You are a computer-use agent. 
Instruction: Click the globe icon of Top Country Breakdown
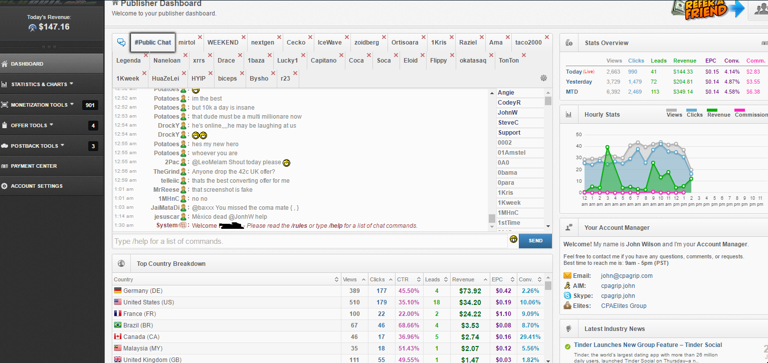point(121,263)
